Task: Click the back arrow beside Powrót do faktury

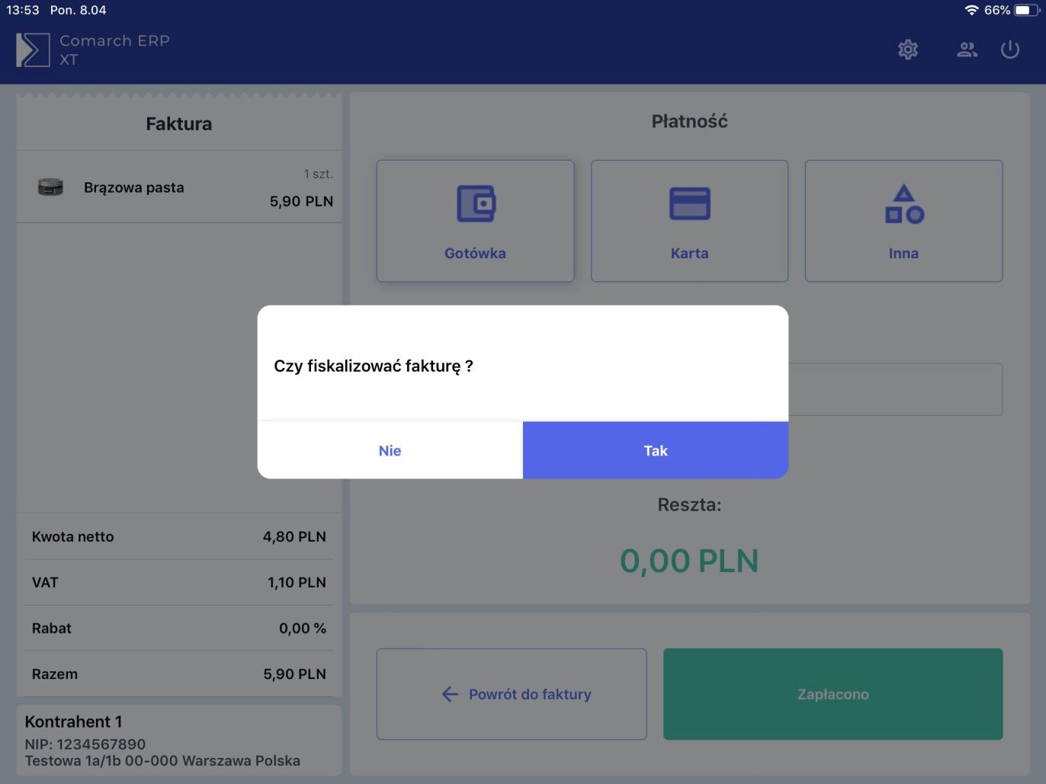Action: coord(450,694)
